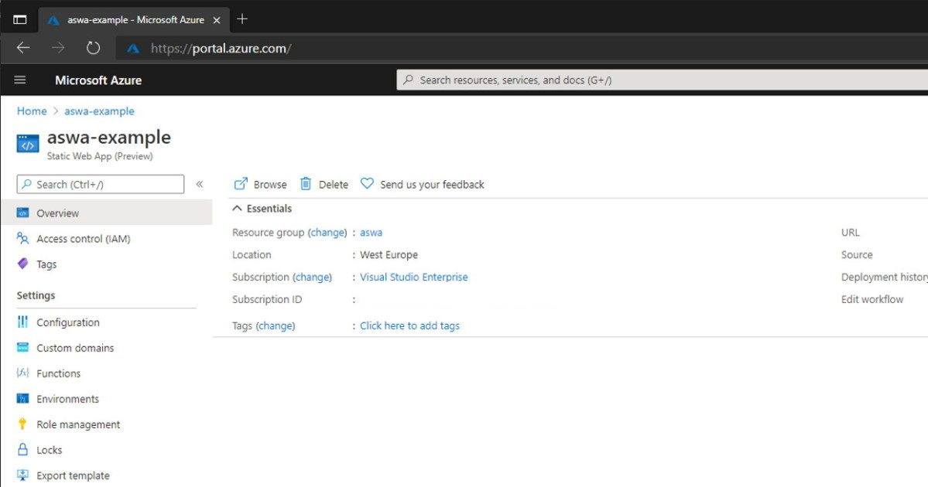
Task: Open Custom domains
Action: pyautogui.click(x=76, y=347)
